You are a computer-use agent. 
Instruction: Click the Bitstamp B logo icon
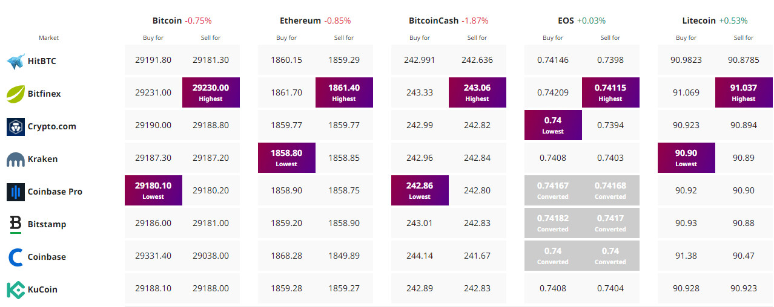(x=15, y=224)
